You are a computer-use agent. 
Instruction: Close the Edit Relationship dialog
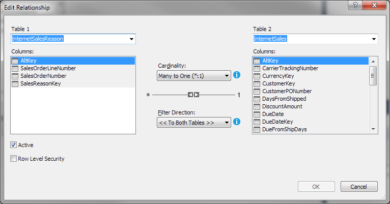[374, 5]
